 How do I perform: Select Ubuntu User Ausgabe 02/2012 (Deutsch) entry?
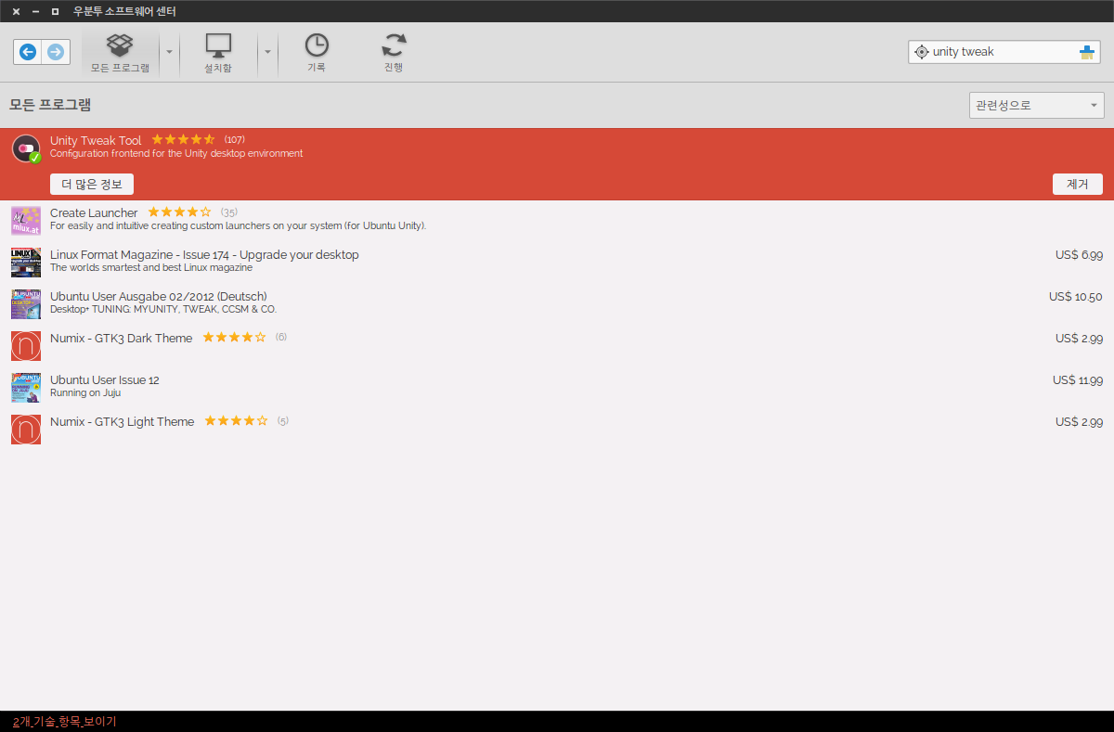[x=557, y=304]
